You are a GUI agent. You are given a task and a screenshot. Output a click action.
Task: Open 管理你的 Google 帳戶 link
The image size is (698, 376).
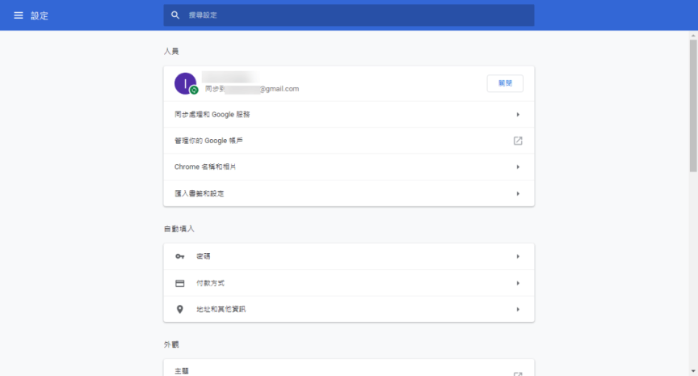click(x=348, y=141)
